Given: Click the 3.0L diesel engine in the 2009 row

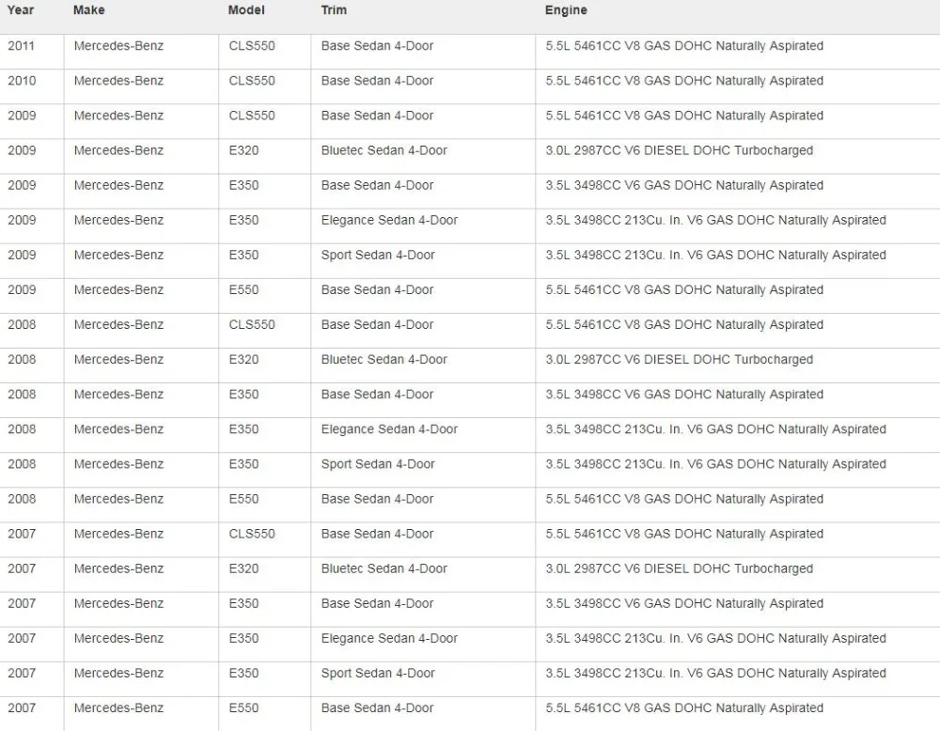Looking at the screenshot, I should (680, 150).
